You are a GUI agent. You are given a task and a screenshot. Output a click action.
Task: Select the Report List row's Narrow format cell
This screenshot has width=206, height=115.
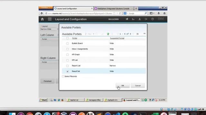113,66
